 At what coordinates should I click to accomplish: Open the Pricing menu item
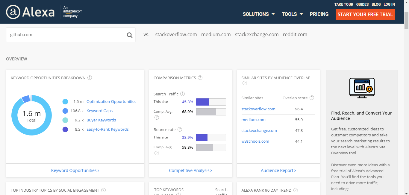coord(319,14)
